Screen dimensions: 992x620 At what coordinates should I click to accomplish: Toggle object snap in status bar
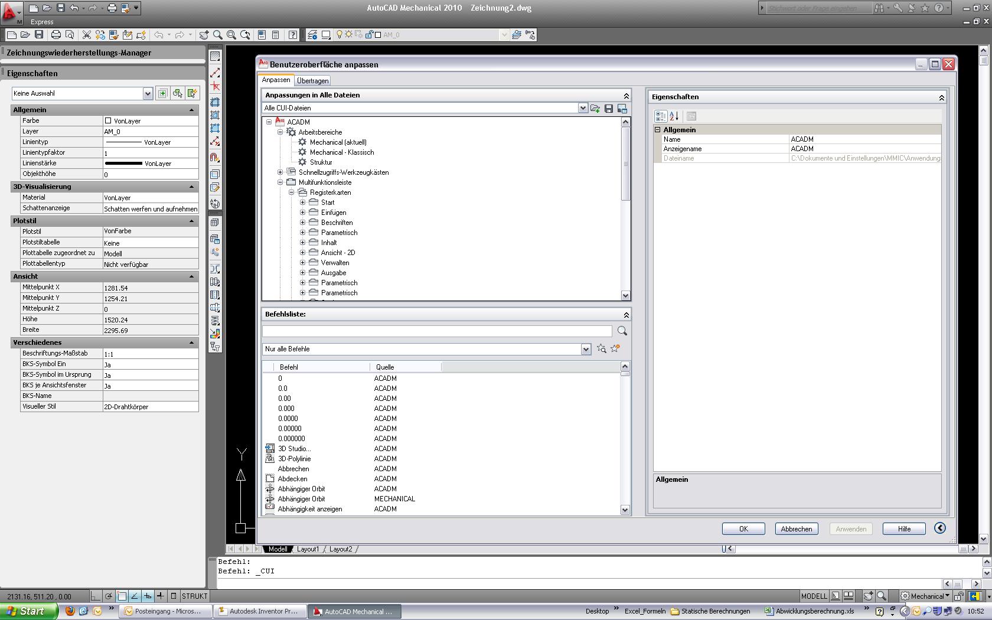[122, 596]
